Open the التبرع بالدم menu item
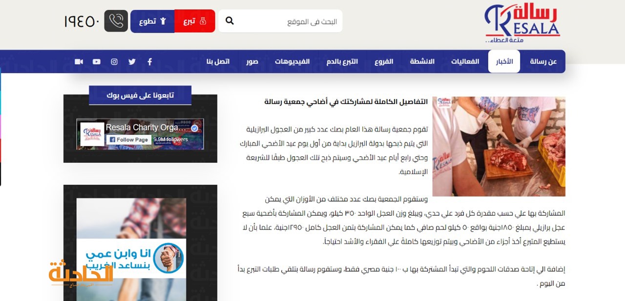The width and height of the screenshot is (625, 301). coord(342,61)
